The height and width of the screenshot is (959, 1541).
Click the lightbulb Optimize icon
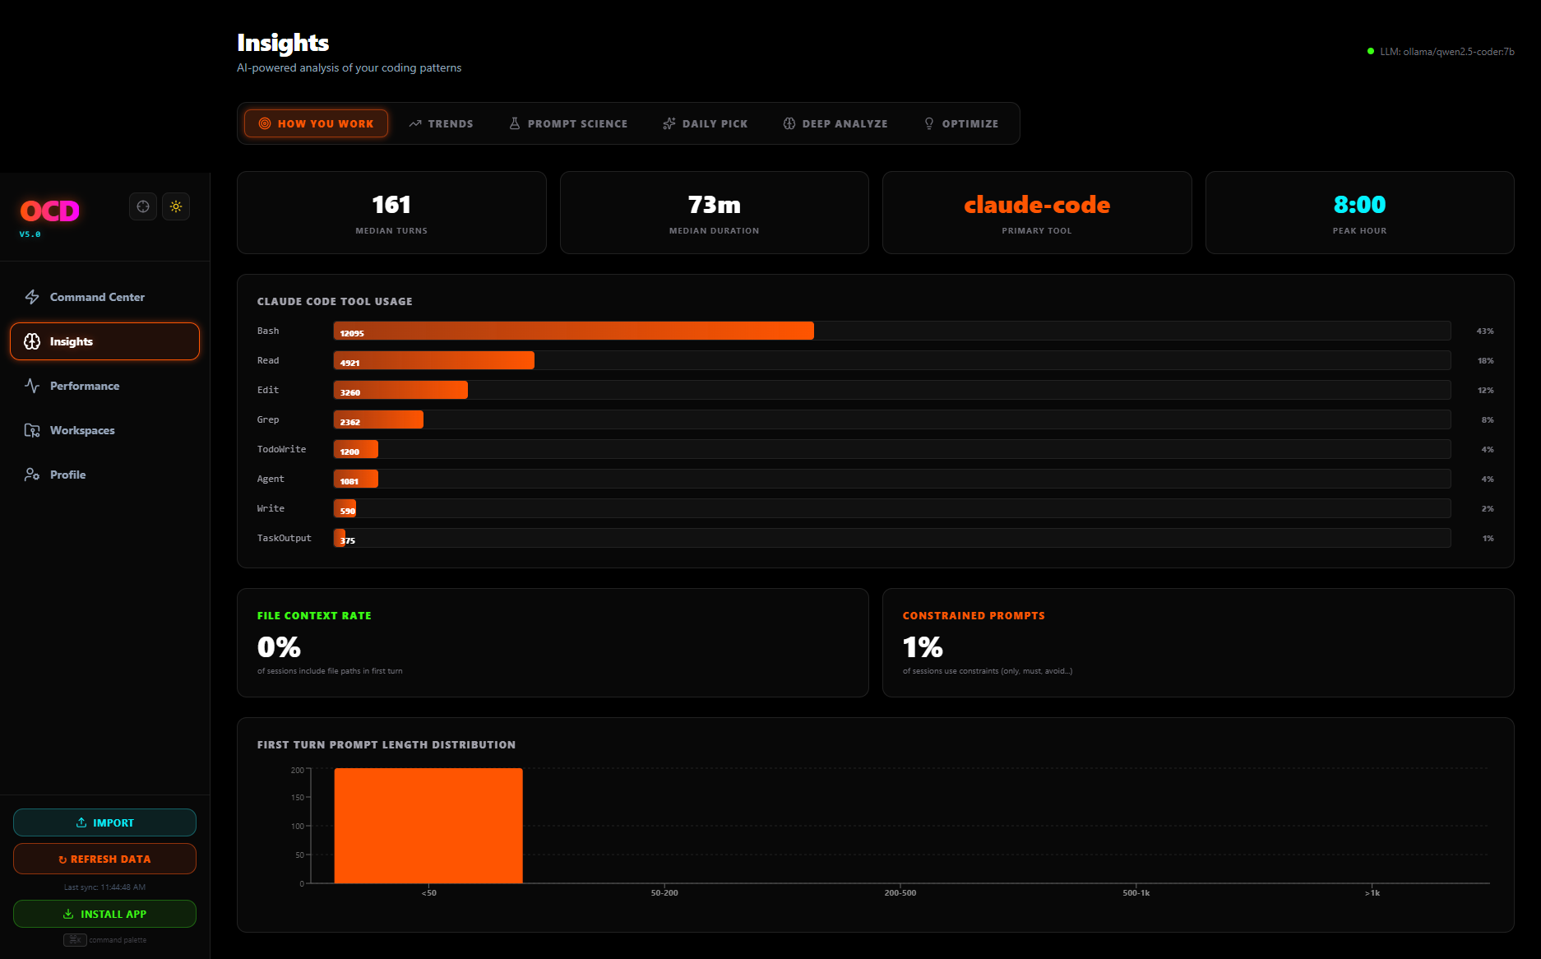tap(929, 123)
